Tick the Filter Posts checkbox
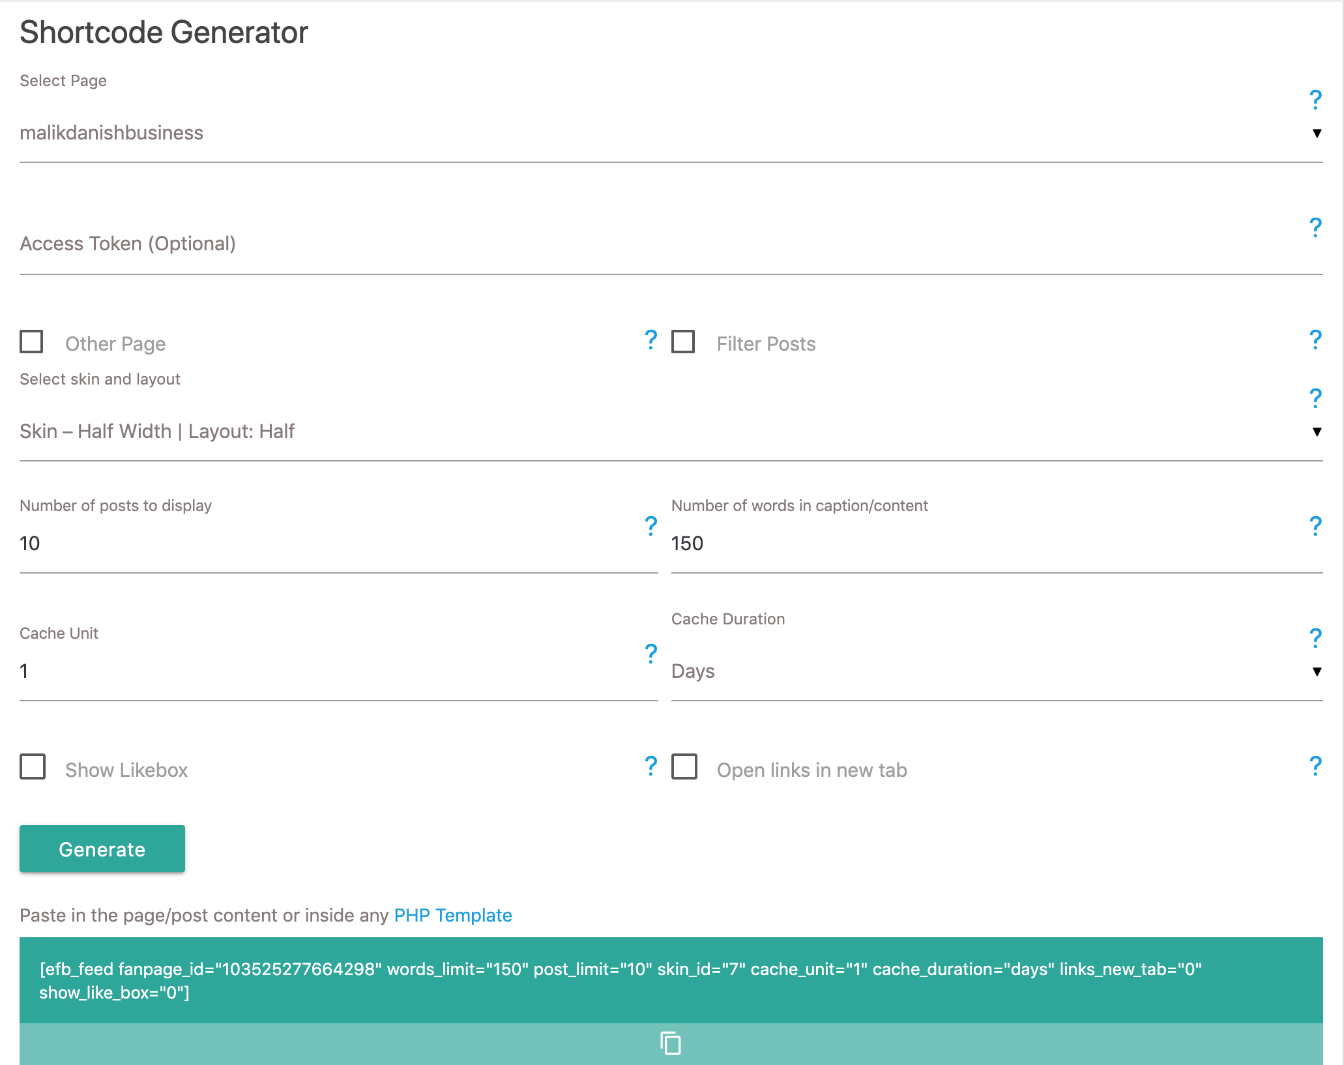 (x=683, y=342)
